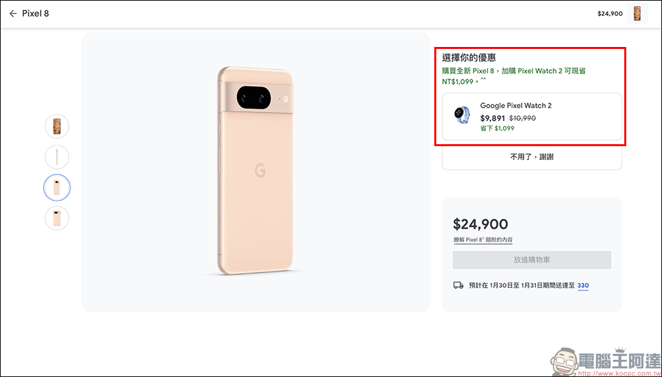Click the Google G logo on the phone
This screenshot has height=377, width=662.
pyautogui.click(x=260, y=171)
